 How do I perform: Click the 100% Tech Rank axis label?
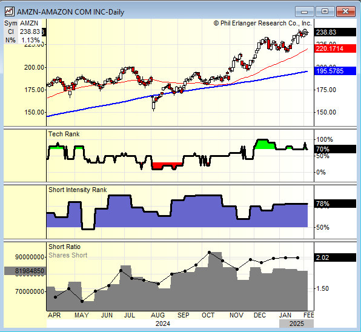(325, 139)
